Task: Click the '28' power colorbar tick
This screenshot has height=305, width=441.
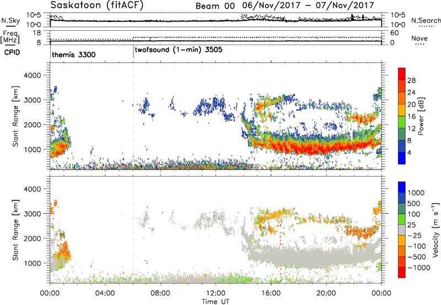Action: coord(411,80)
